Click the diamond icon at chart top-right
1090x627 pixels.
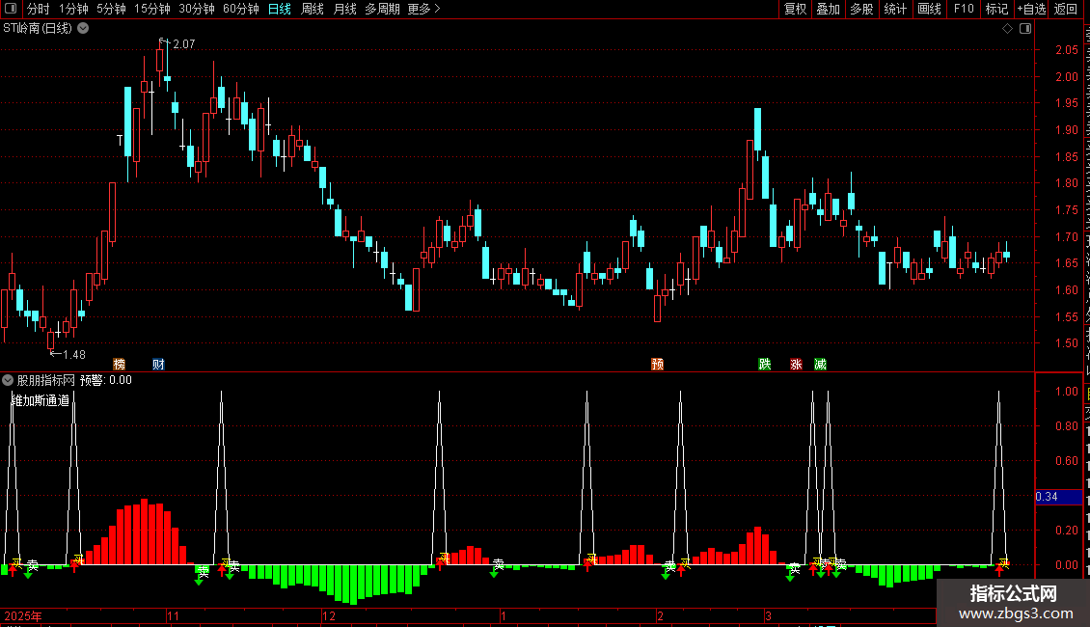[x=1007, y=29]
